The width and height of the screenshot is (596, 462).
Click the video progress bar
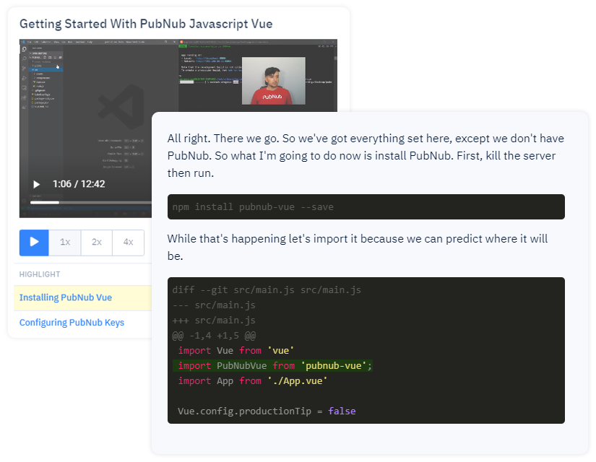click(90, 203)
